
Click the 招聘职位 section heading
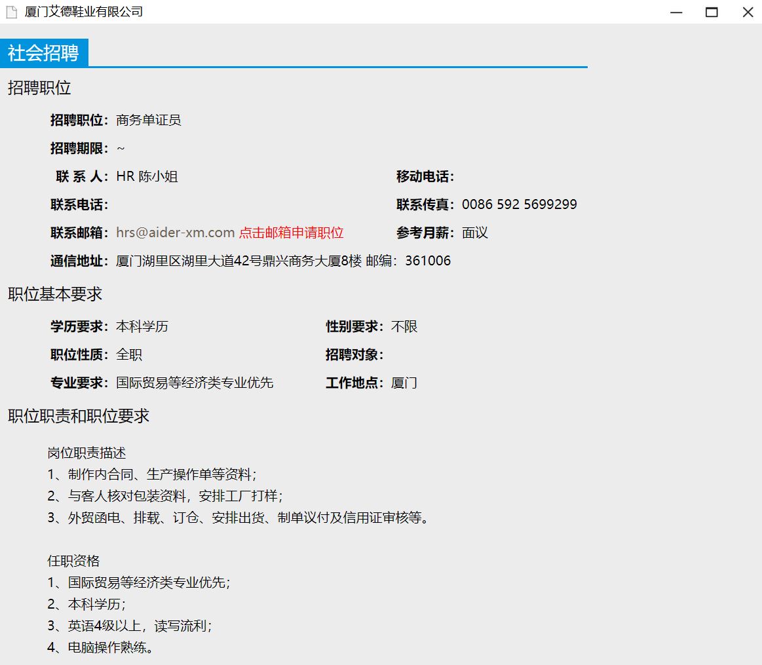coord(39,88)
